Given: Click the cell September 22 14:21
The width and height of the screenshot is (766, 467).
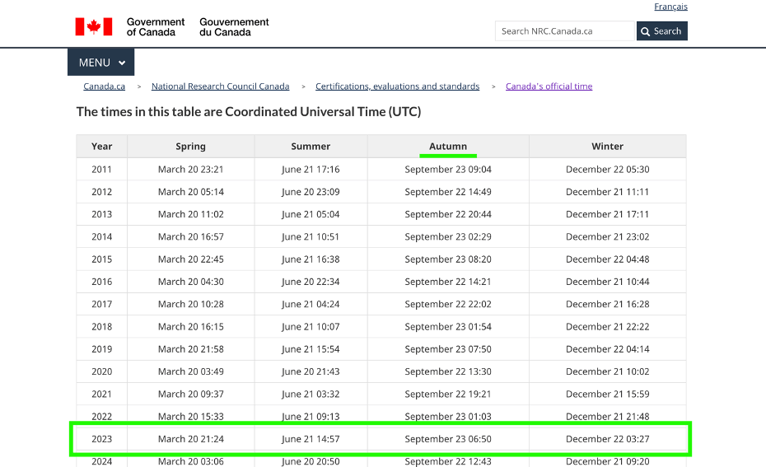Looking at the screenshot, I should [448, 282].
